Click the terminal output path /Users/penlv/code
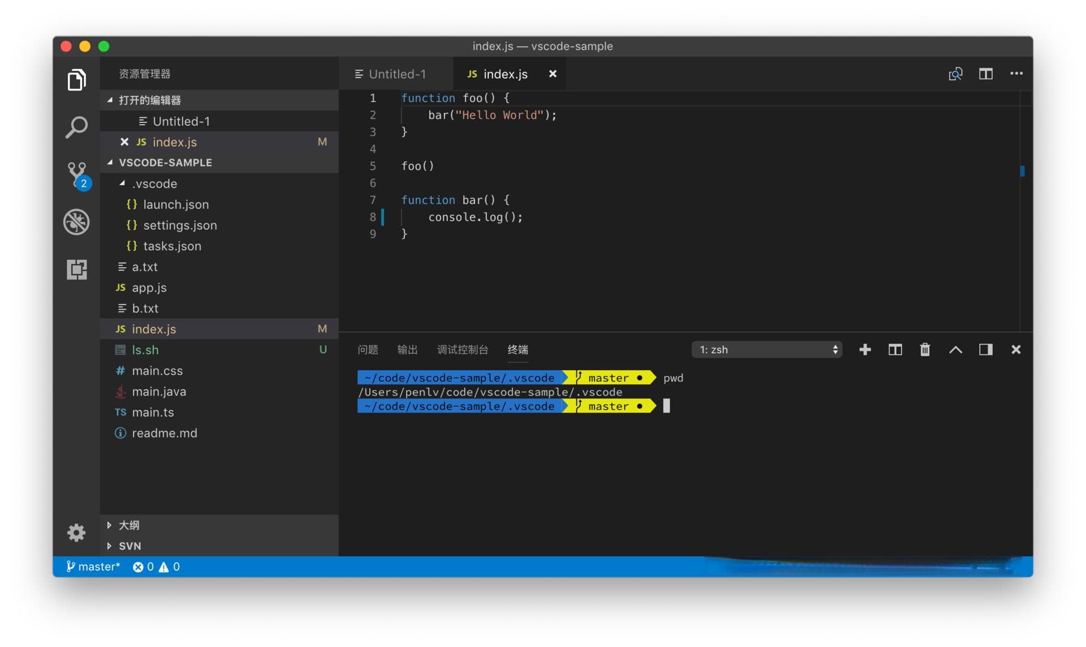Viewport: 1086px width, 647px height. pyautogui.click(x=490, y=392)
